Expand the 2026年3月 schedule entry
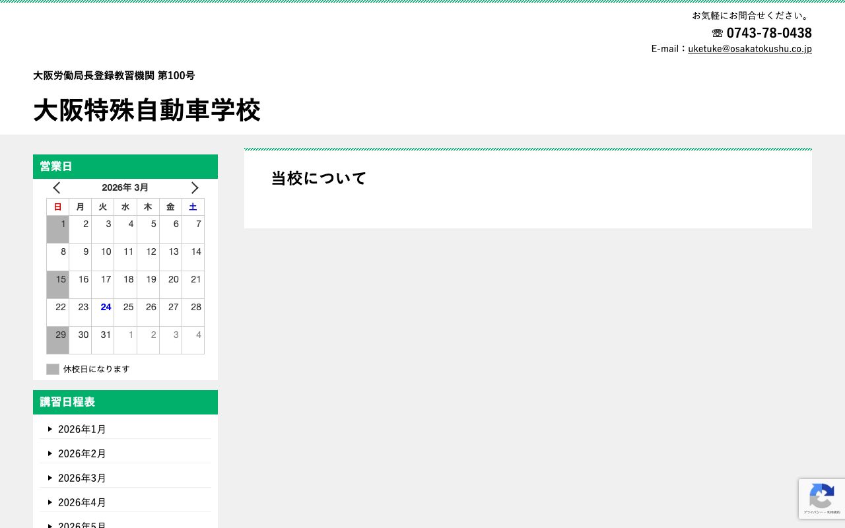 [x=82, y=478]
